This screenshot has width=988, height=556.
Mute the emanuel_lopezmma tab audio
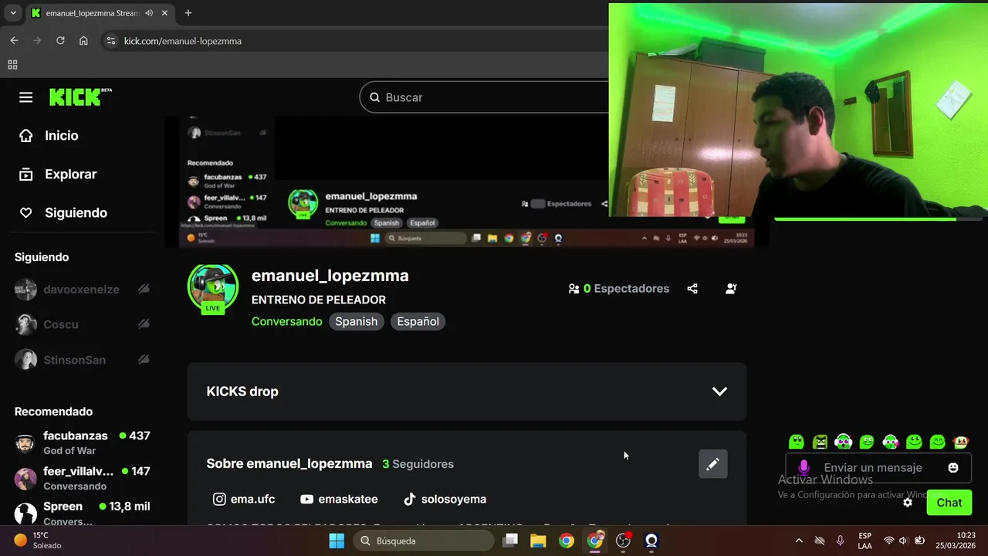149,13
